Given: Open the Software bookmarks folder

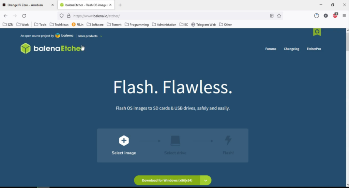Looking at the screenshot, I should click(95, 25).
